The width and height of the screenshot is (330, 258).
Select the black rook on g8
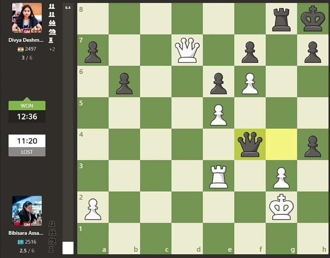(281, 19)
